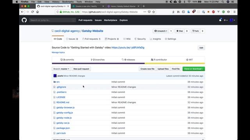Star the repository
This screenshot has width=250, height=140.
(180, 31)
